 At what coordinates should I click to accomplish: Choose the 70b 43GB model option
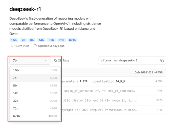coord(35,108)
